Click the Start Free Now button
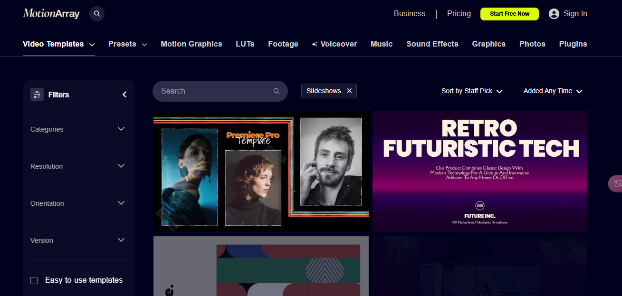Viewport: 622px width, 296px height. click(509, 14)
